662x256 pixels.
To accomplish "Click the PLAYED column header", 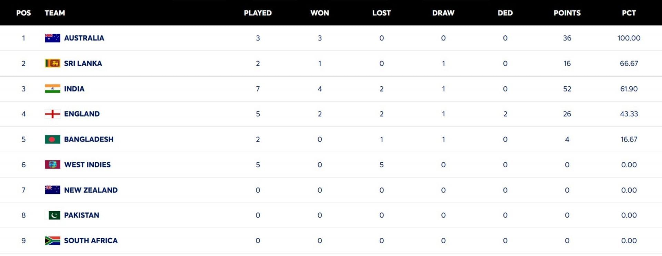I will 258,13.
